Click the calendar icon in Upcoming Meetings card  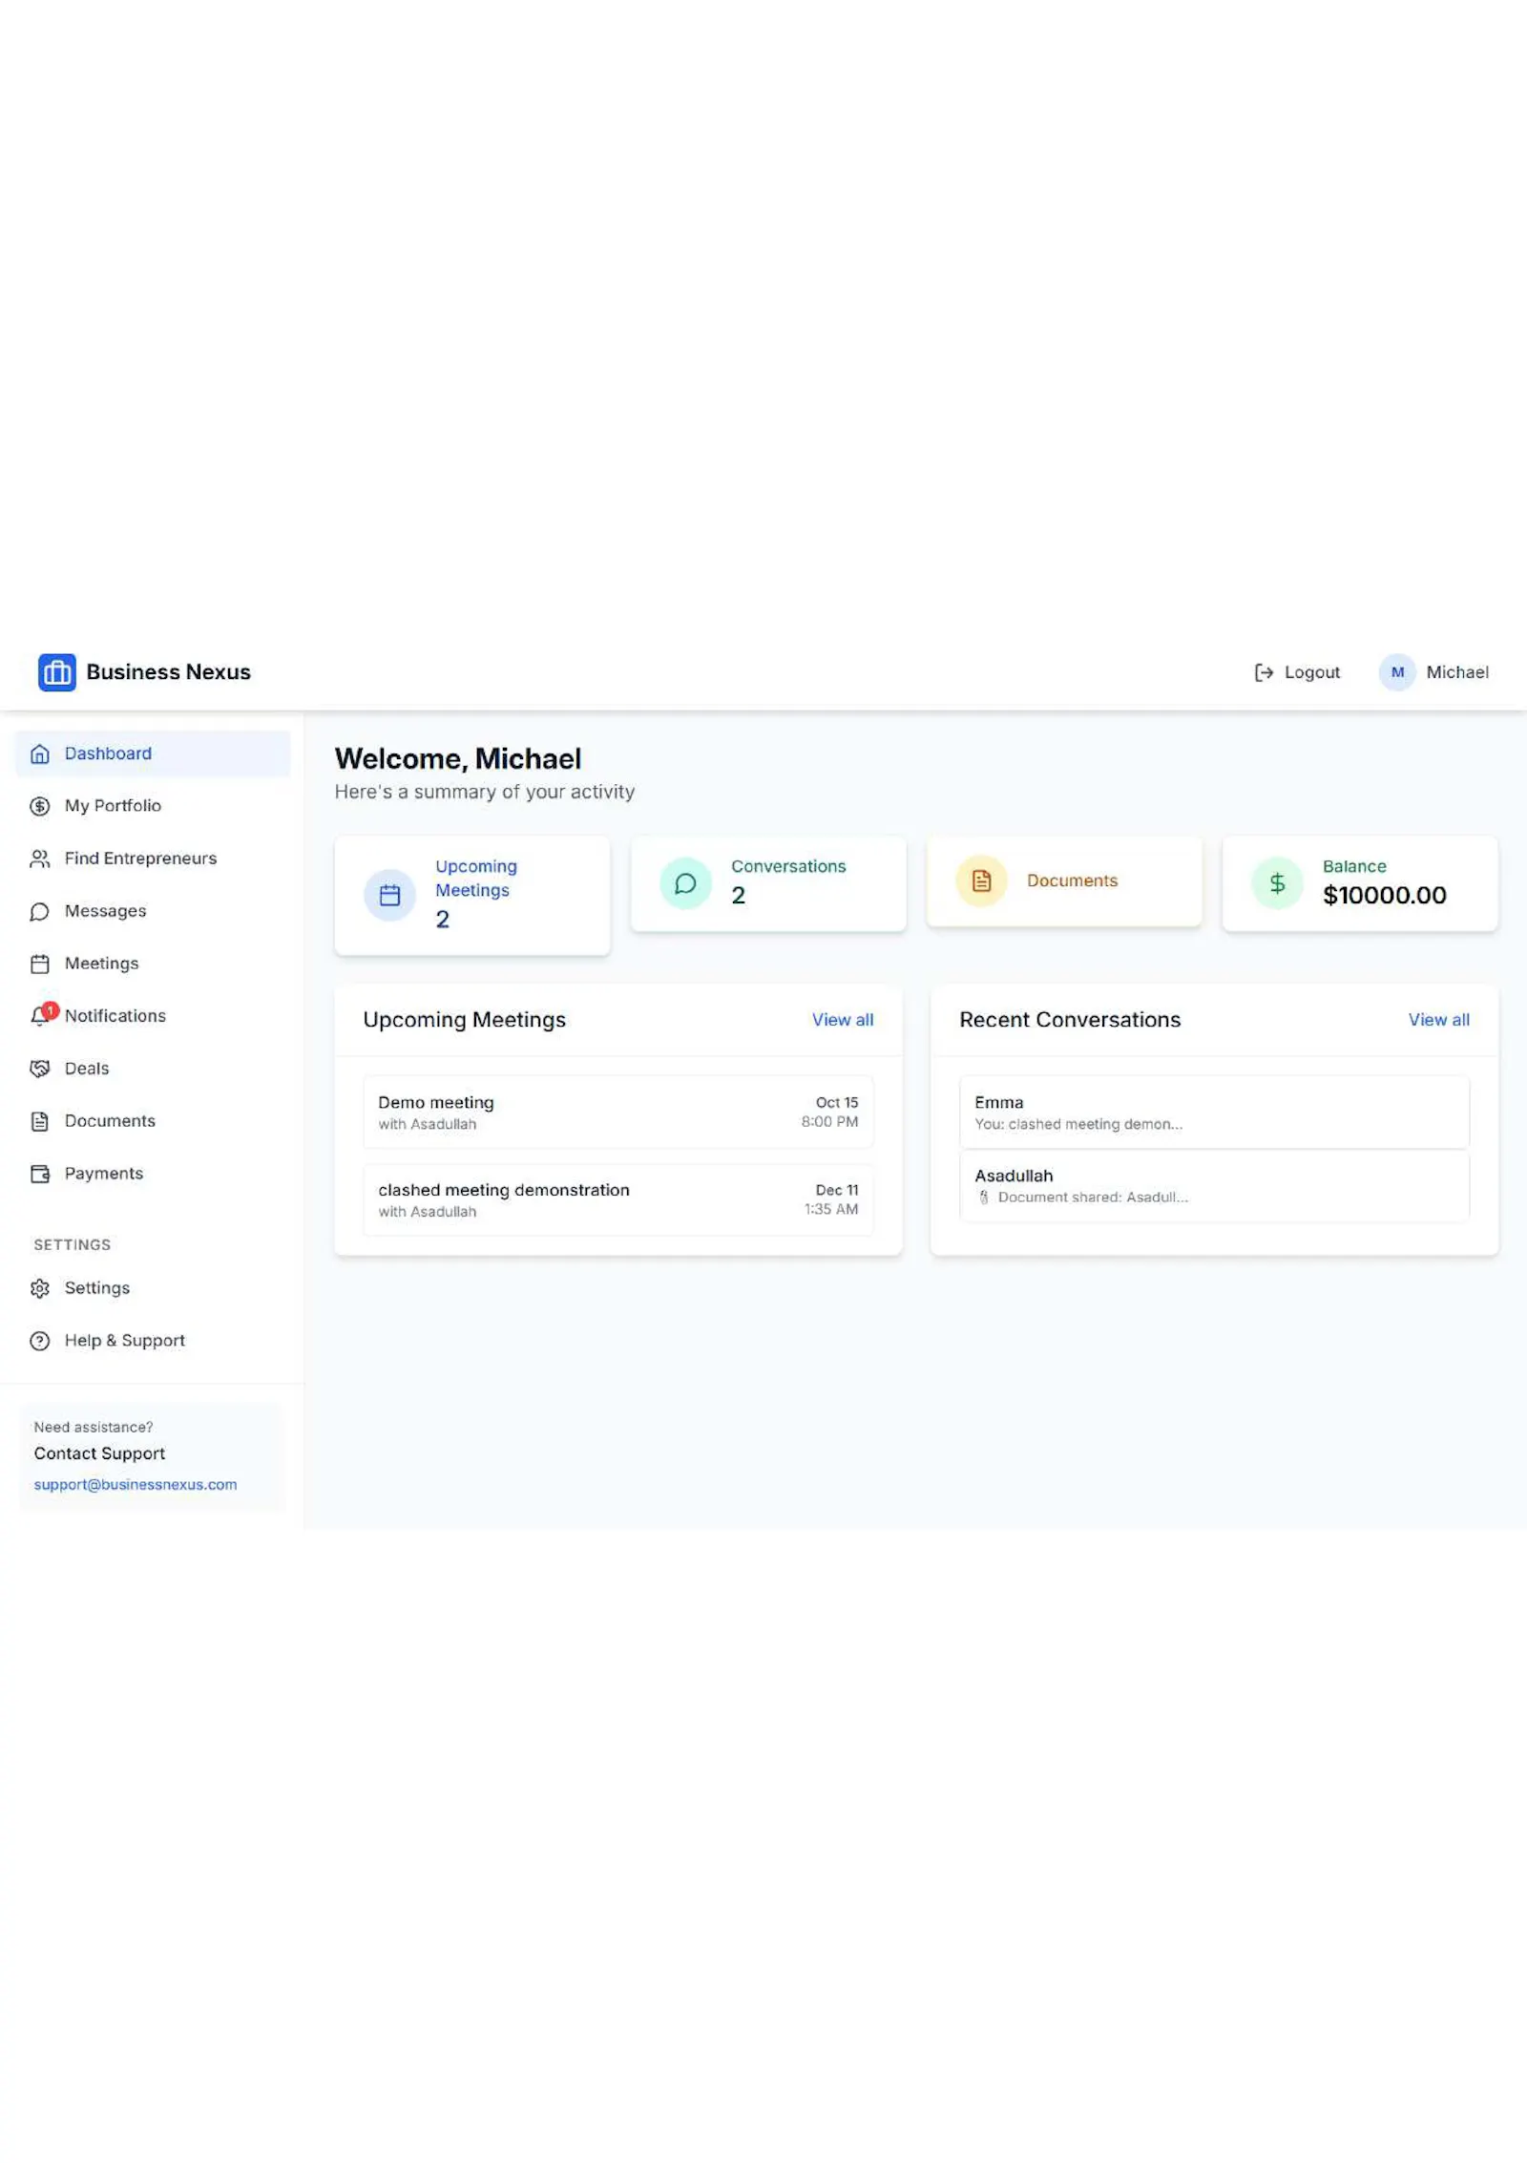click(389, 895)
